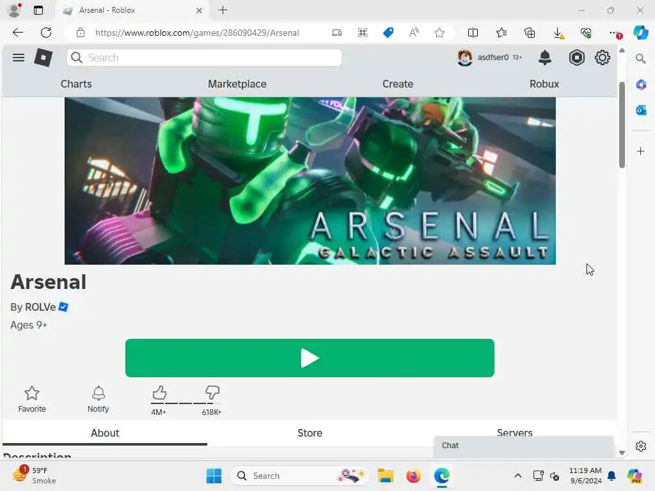Screen dimensions: 655x491
Task: Open Copilot in Edge sidebar
Action: point(640,33)
